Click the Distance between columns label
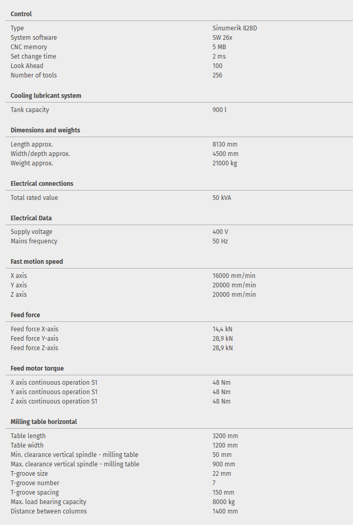 [x=49, y=511]
